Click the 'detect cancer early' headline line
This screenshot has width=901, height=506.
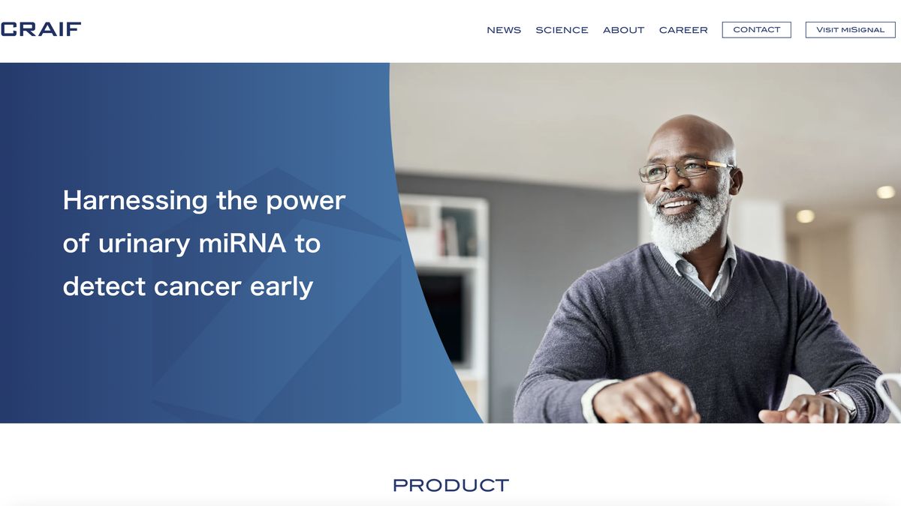click(188, 286)
